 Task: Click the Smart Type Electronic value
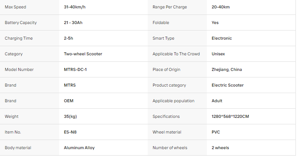(x=222, y=38)
